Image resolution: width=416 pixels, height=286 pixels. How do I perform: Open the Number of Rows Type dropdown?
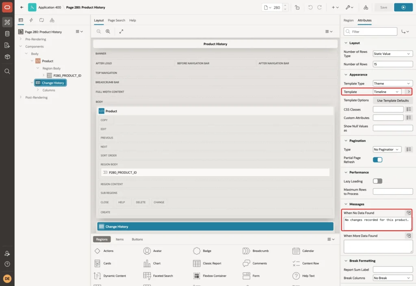pyautogui.click(x=393, y=54)
